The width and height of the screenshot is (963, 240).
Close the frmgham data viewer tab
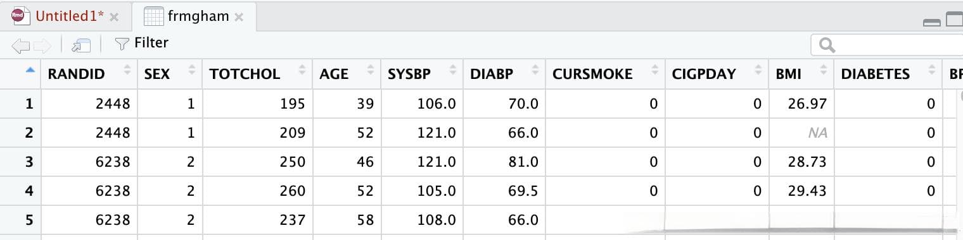239,18
